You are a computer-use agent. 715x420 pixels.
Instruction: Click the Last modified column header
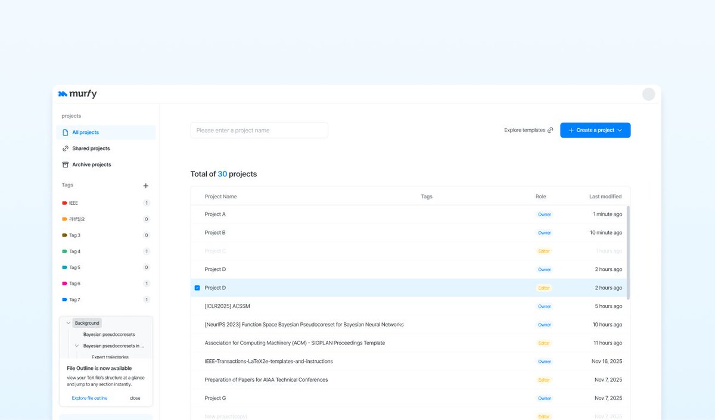pos(605,197)
